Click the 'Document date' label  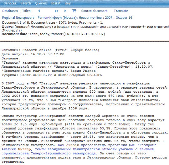coord(14,34)
